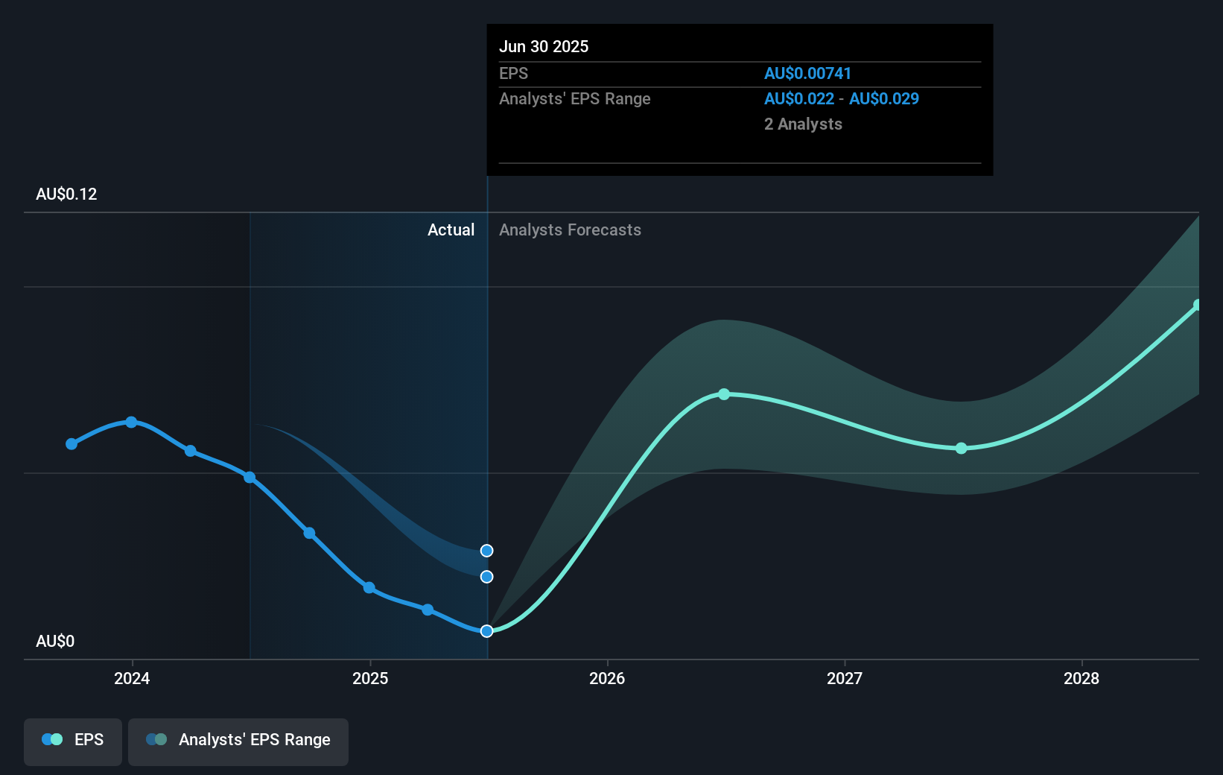Click the 2026 x-axis label
Viewport: 1223px width, 775px height.
[x=607, y=678]
